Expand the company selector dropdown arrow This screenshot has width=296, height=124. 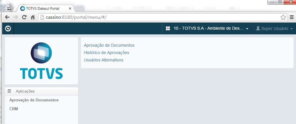(247, 29)
